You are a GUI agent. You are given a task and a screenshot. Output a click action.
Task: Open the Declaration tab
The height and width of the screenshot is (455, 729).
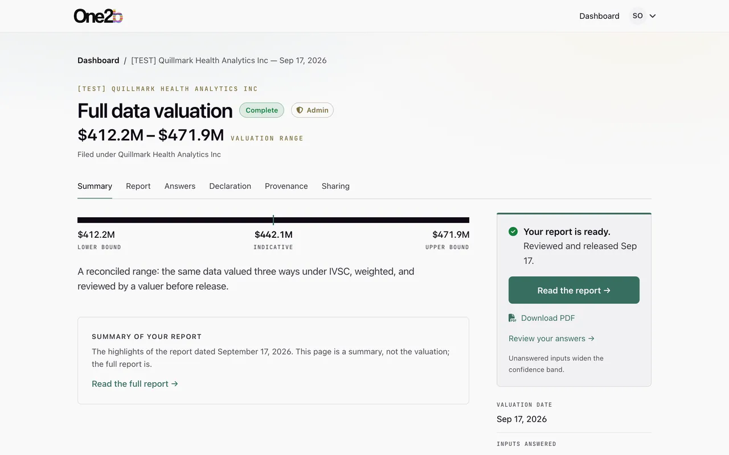click(230, 186)
